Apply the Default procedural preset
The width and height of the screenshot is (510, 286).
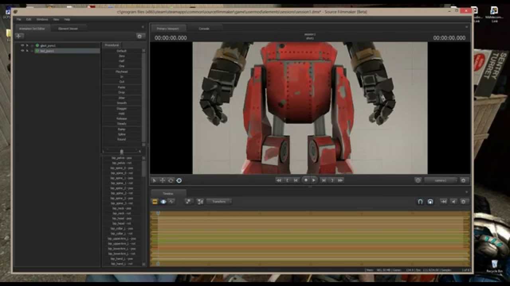coord(122,51)
